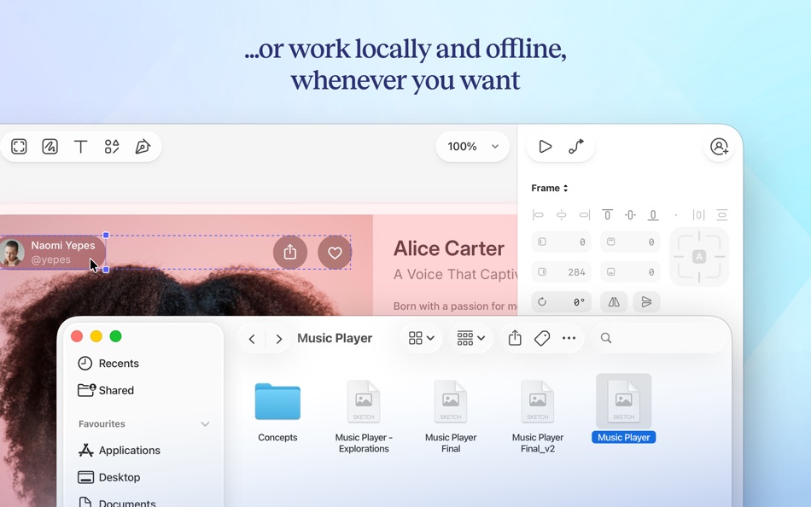
Task: Select the Music Player Final_v2 file thumbnail
Action: pos(538,401)
